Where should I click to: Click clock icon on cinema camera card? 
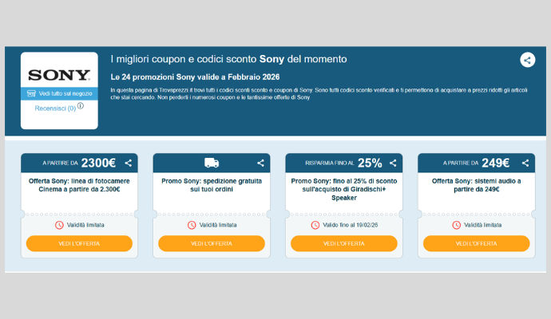pos(59,225)
